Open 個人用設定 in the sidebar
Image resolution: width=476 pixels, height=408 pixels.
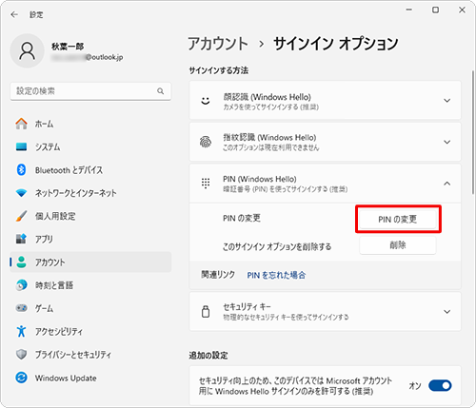[90, 216]
